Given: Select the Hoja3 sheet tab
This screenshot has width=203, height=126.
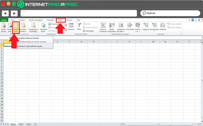Looking at the screenshot, I should [x=29, y=124].
